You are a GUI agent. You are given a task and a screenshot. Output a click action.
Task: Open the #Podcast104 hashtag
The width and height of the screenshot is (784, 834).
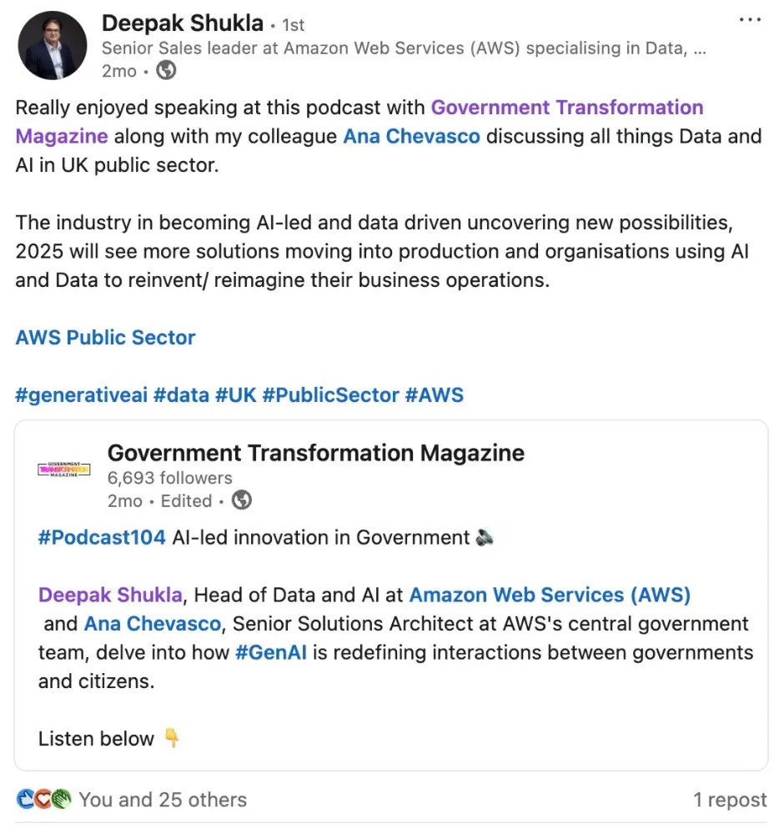pos(102,537)
